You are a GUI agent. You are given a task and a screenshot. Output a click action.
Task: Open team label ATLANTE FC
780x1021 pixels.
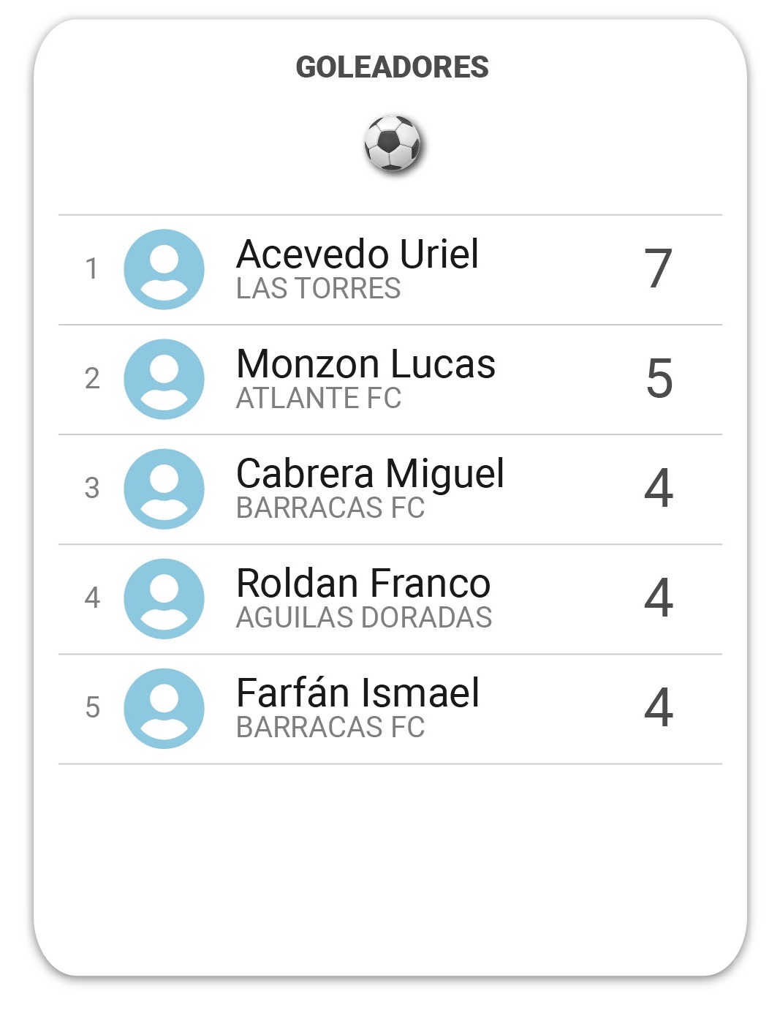[x=319, y=399]
